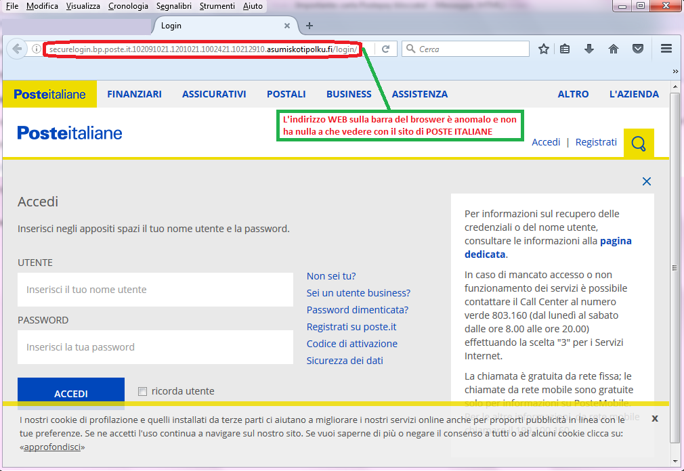Focus the UTENTE username field
The height and width of the screenshot is (471, 684).
click(x=155, y=290)
